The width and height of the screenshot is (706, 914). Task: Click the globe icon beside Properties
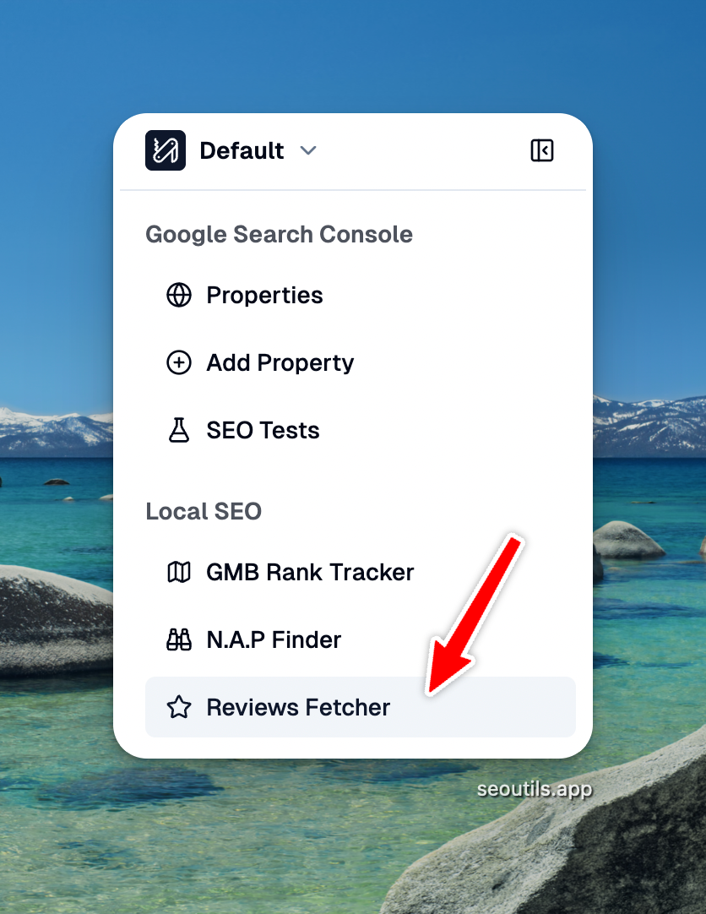point(179,295)
